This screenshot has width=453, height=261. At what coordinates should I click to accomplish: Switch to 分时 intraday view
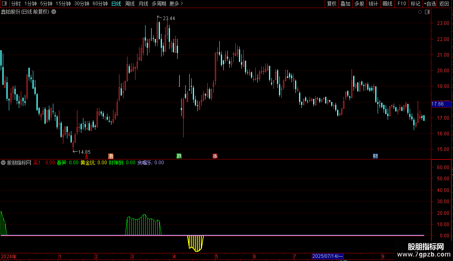(x=16, y=4)
